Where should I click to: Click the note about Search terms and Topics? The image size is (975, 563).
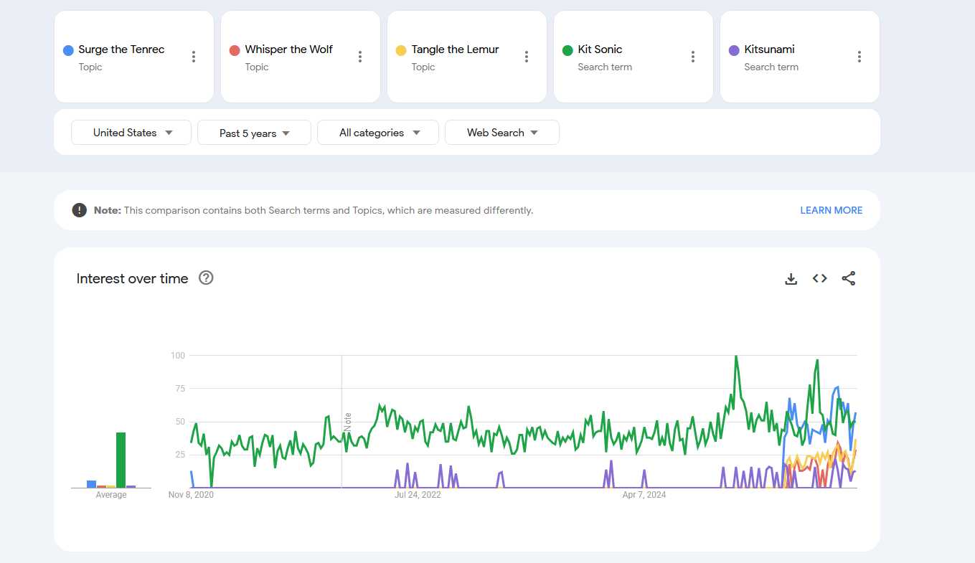point(314,210)
